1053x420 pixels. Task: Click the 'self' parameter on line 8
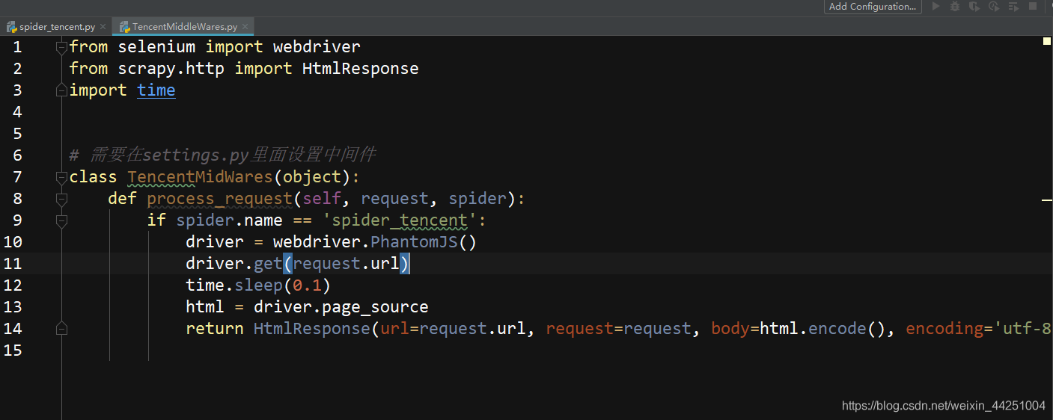point(322,199)
